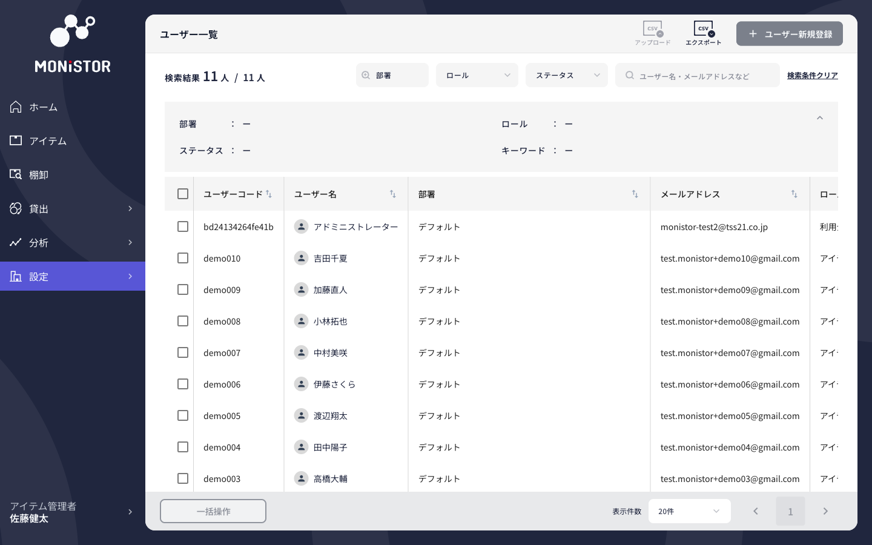The image size is (872, 545).
Task: Click 吉田千夏's avatar icon
Action: (x=302, y=258)
